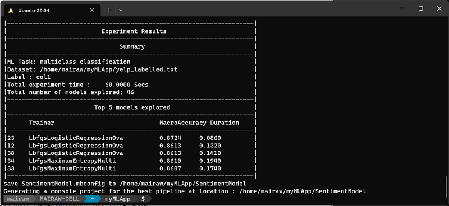Image resolution: width=449 pixels, height=206 pixels.
Task: Close the Ubuntu-20.04 tab
Action: (92, 10)
